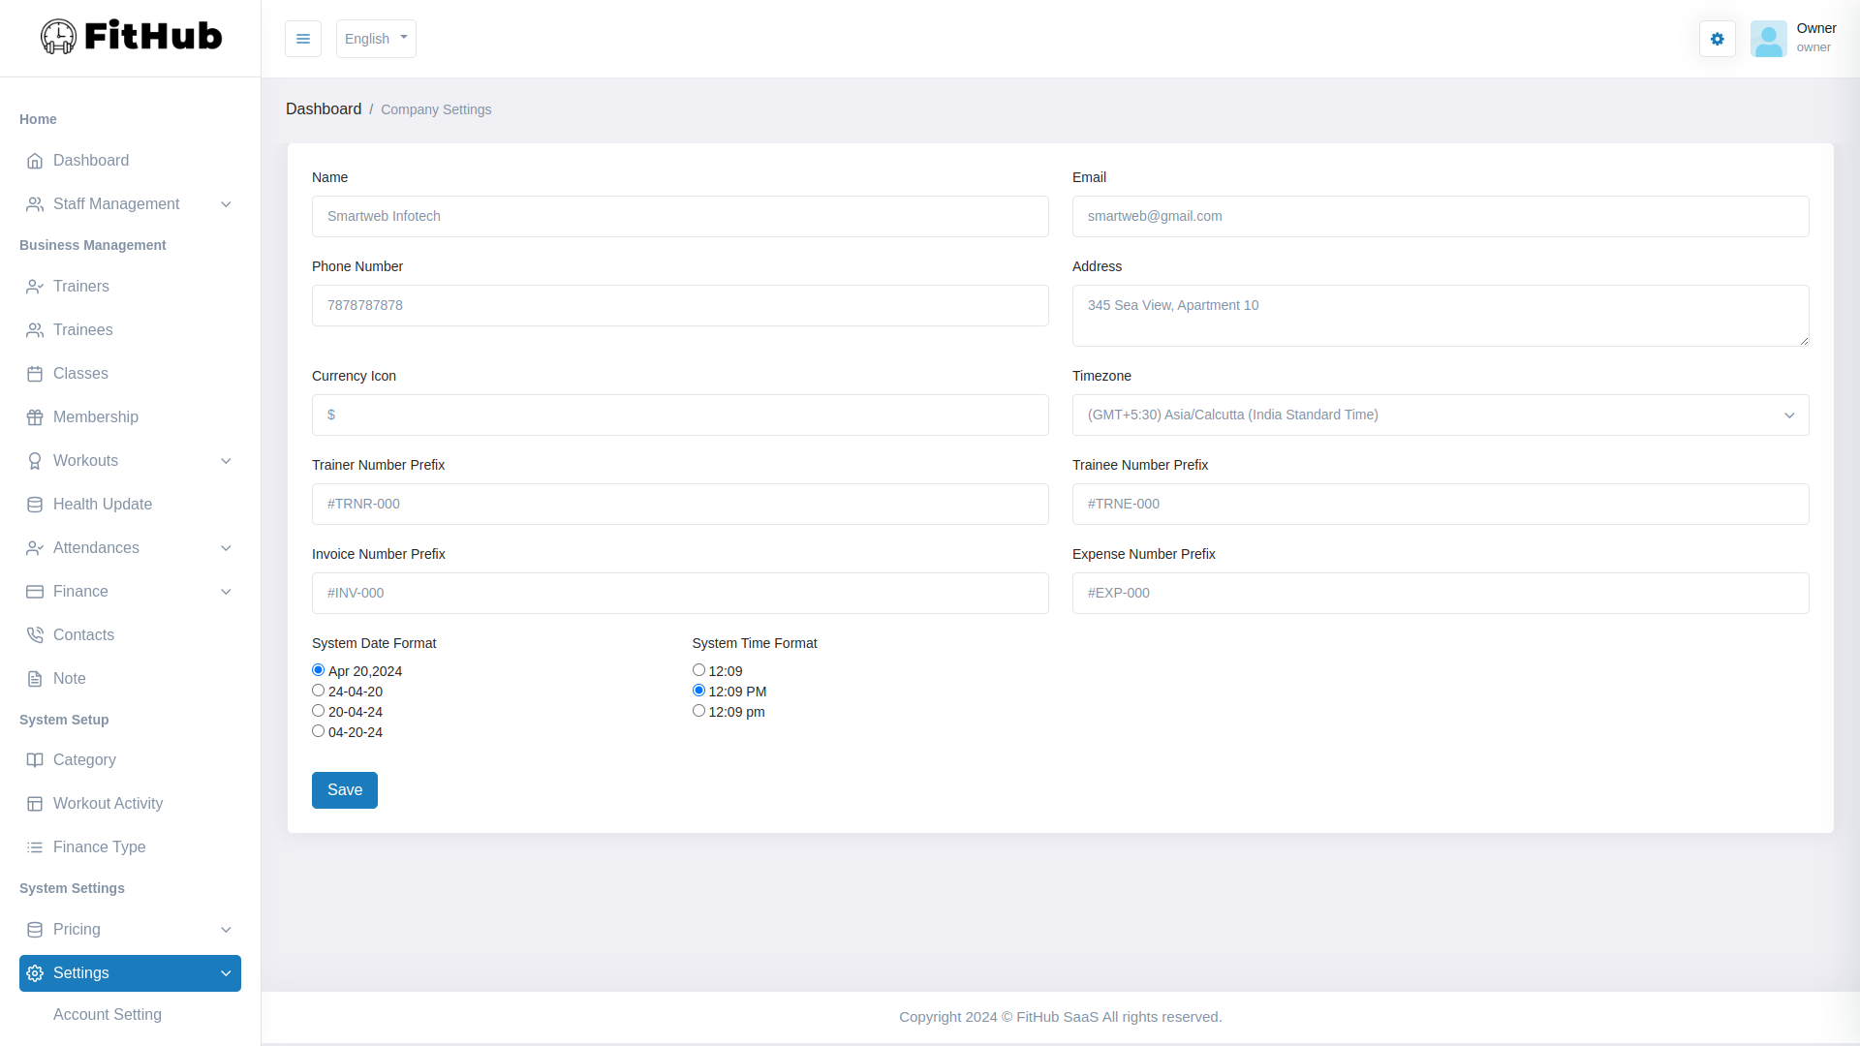Click the Workout Activity layout icon
Viewport: 1860px width, 1046px height.
(x=35, y=804)
